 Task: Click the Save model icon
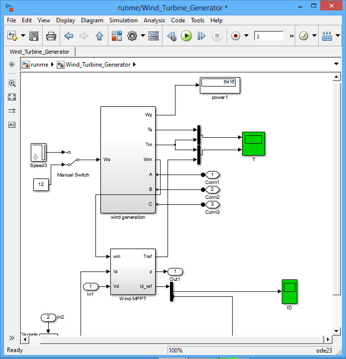click(x=34, y=36)
